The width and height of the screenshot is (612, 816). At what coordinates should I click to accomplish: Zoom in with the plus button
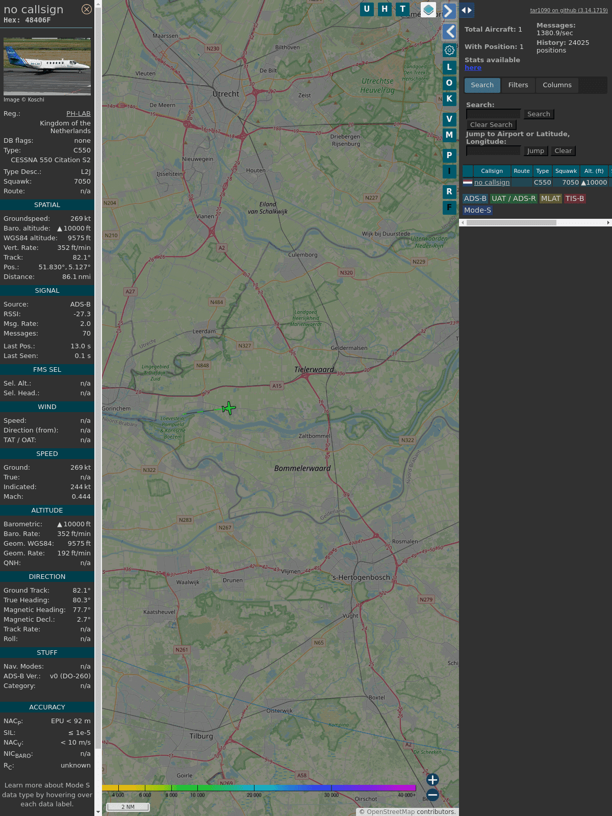[432, 780]
